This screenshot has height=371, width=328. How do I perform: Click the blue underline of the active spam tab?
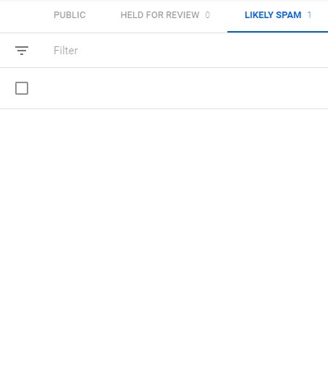[x=277, y=32]
